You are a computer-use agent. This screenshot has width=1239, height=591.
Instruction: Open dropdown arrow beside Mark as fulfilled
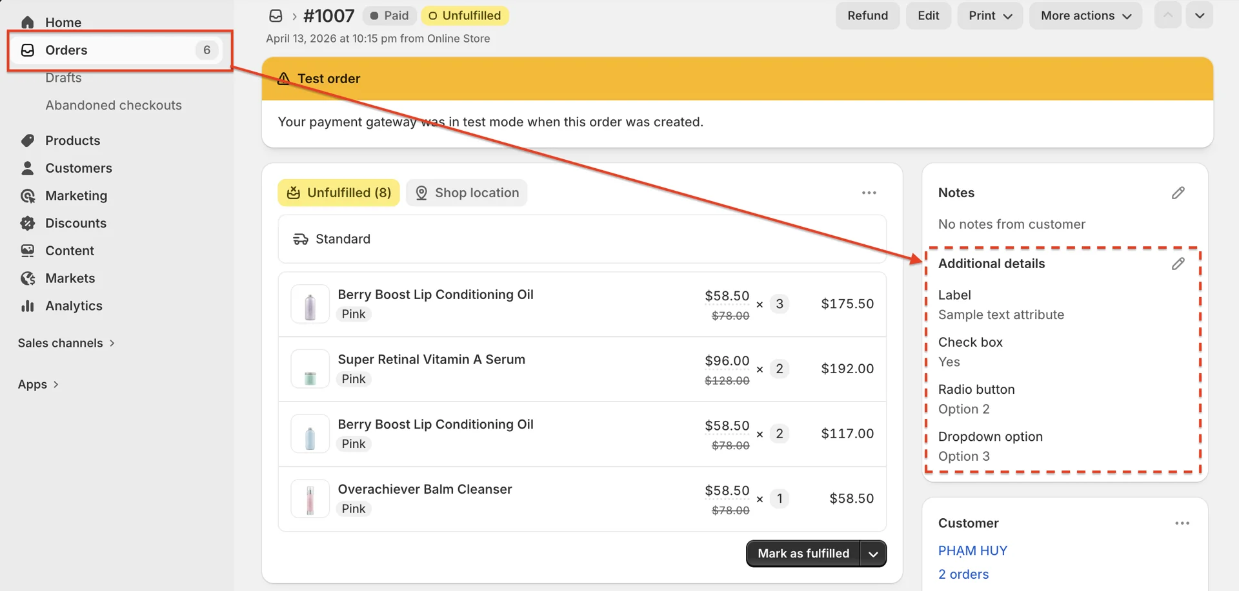[x=873, y=554]
